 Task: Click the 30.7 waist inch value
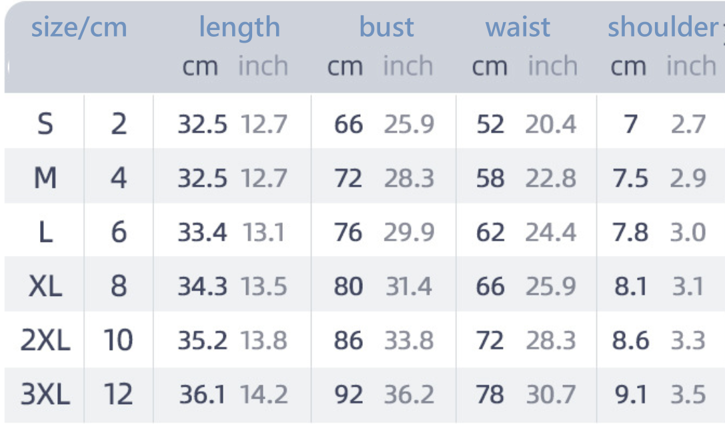pos(551,395)
